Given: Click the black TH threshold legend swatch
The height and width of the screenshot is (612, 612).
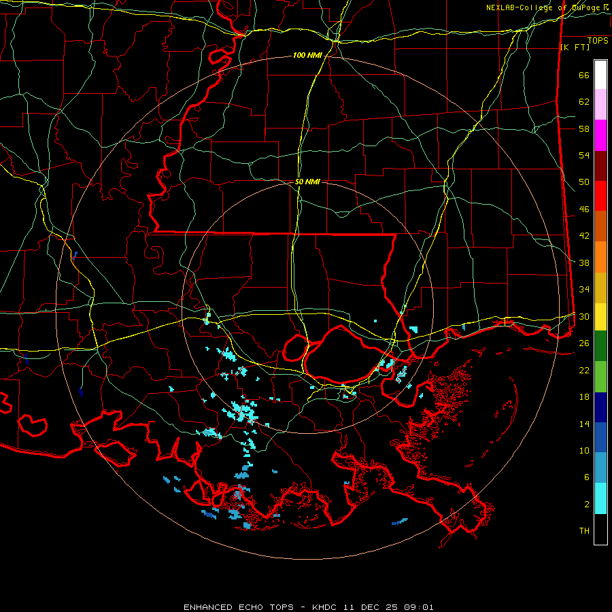Looking at the screenshot, I should tap(600, 529).
